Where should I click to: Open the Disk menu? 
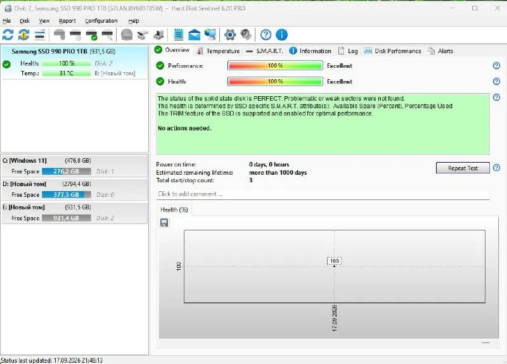click(25, 21)
